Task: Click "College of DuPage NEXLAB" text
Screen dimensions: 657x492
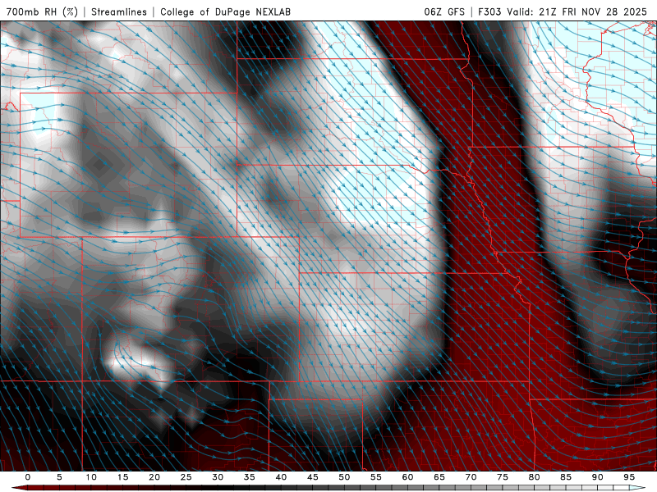Action: [x=225, y=11]
